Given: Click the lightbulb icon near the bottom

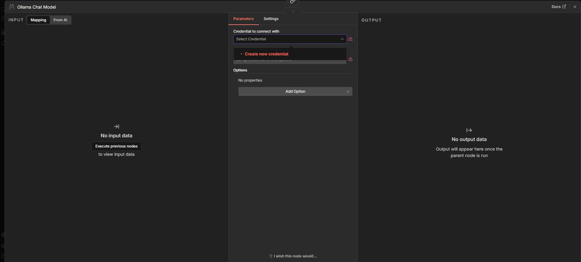Looking at the screenshot, I should pyautogui.click(x=271, y=256).
